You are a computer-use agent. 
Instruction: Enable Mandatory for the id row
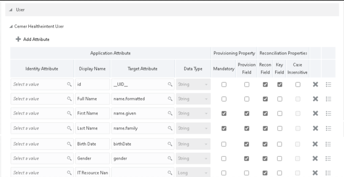[224, 84]
